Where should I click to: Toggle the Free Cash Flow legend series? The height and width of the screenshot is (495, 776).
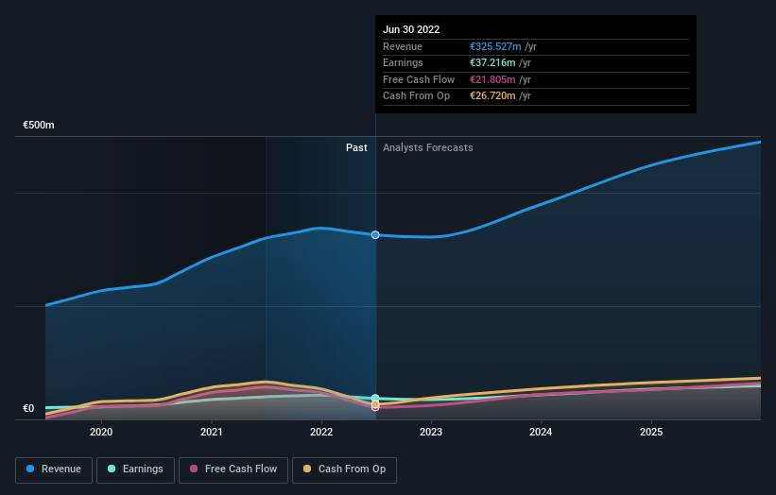tap(233, 469)
